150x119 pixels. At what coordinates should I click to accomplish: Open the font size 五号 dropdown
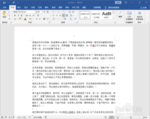click(x=41, y=12)
